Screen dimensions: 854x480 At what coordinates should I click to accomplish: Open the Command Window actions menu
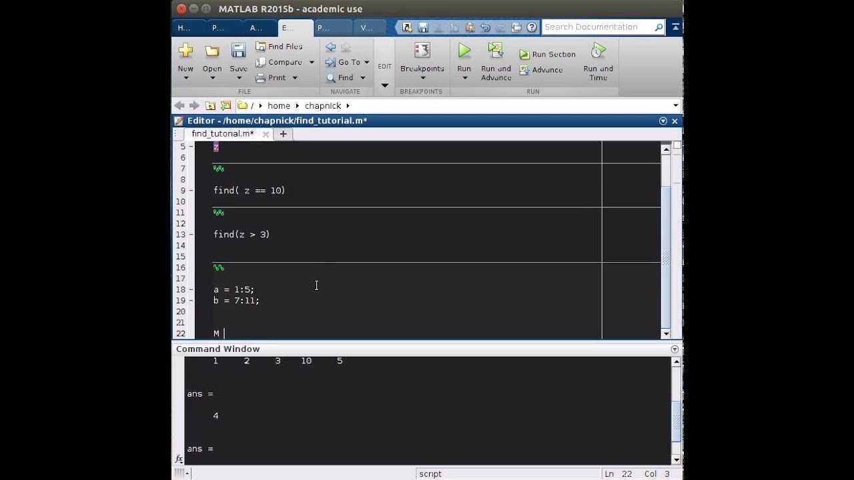pyautogui.click(x=675, y=349)
